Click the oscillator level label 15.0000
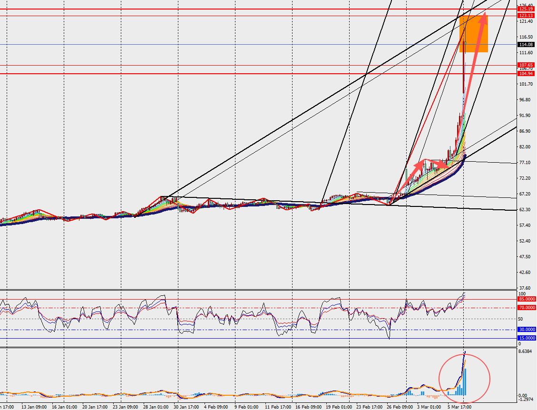Viewport: 537px width, 410px height. point(527,338)
